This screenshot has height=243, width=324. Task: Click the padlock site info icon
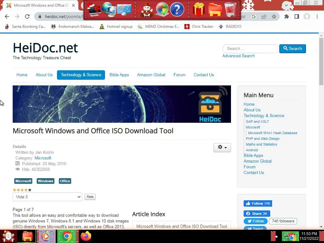point(40,16)
